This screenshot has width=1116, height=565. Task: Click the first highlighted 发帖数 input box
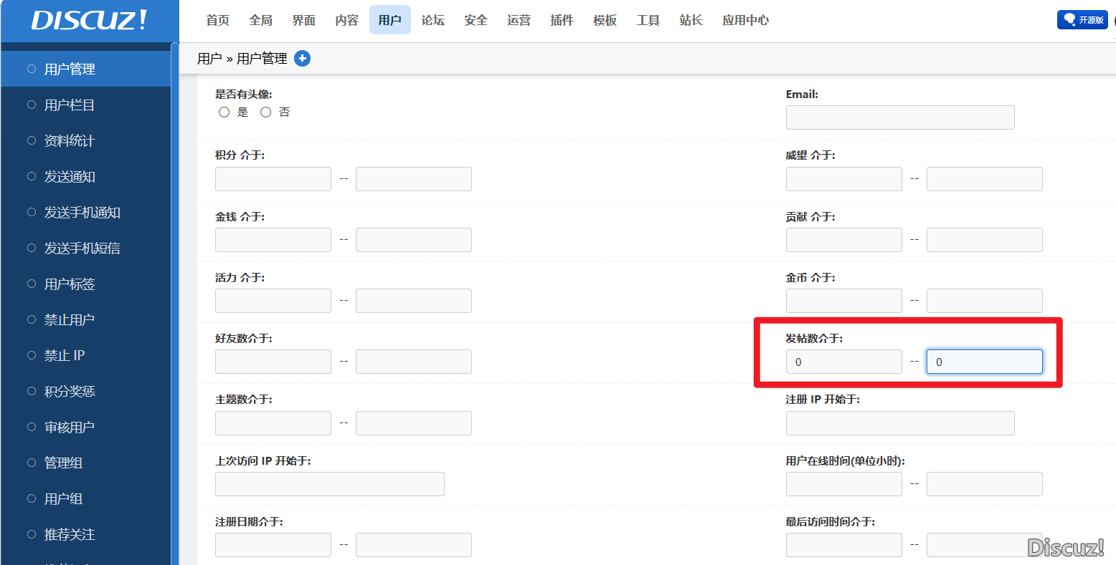(843, 362)
